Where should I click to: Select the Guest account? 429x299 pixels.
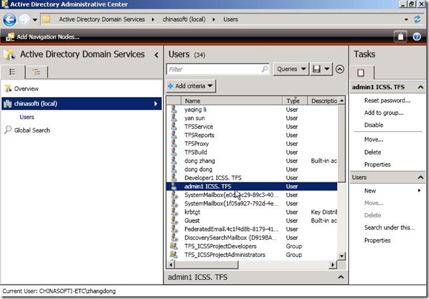tap(252, 220)
